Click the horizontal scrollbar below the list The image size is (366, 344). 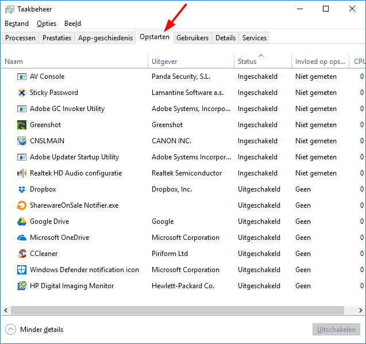coord(172,311)
